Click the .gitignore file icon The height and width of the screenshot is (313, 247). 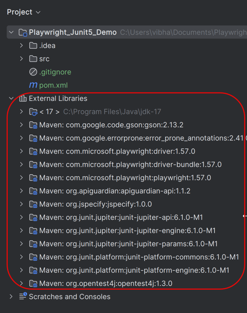33,72
